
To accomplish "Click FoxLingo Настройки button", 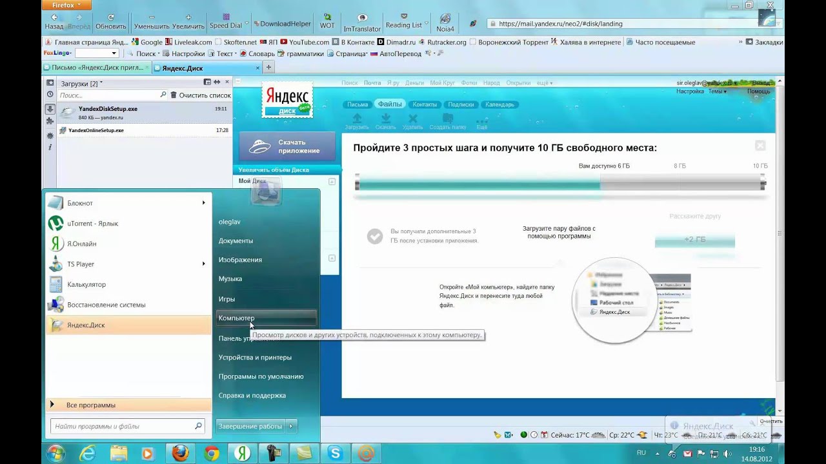I will [x=183, y=53].
